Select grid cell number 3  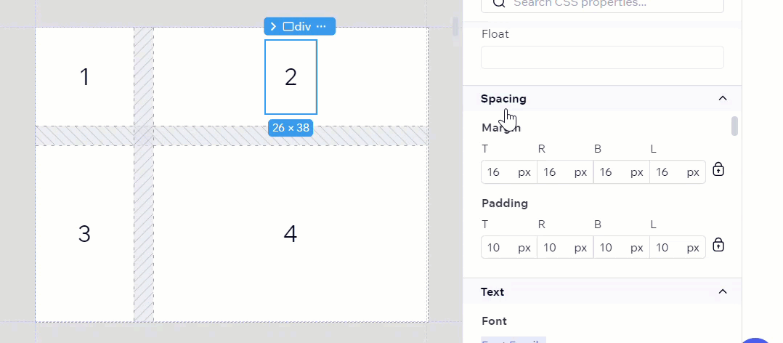pos(84,234)
